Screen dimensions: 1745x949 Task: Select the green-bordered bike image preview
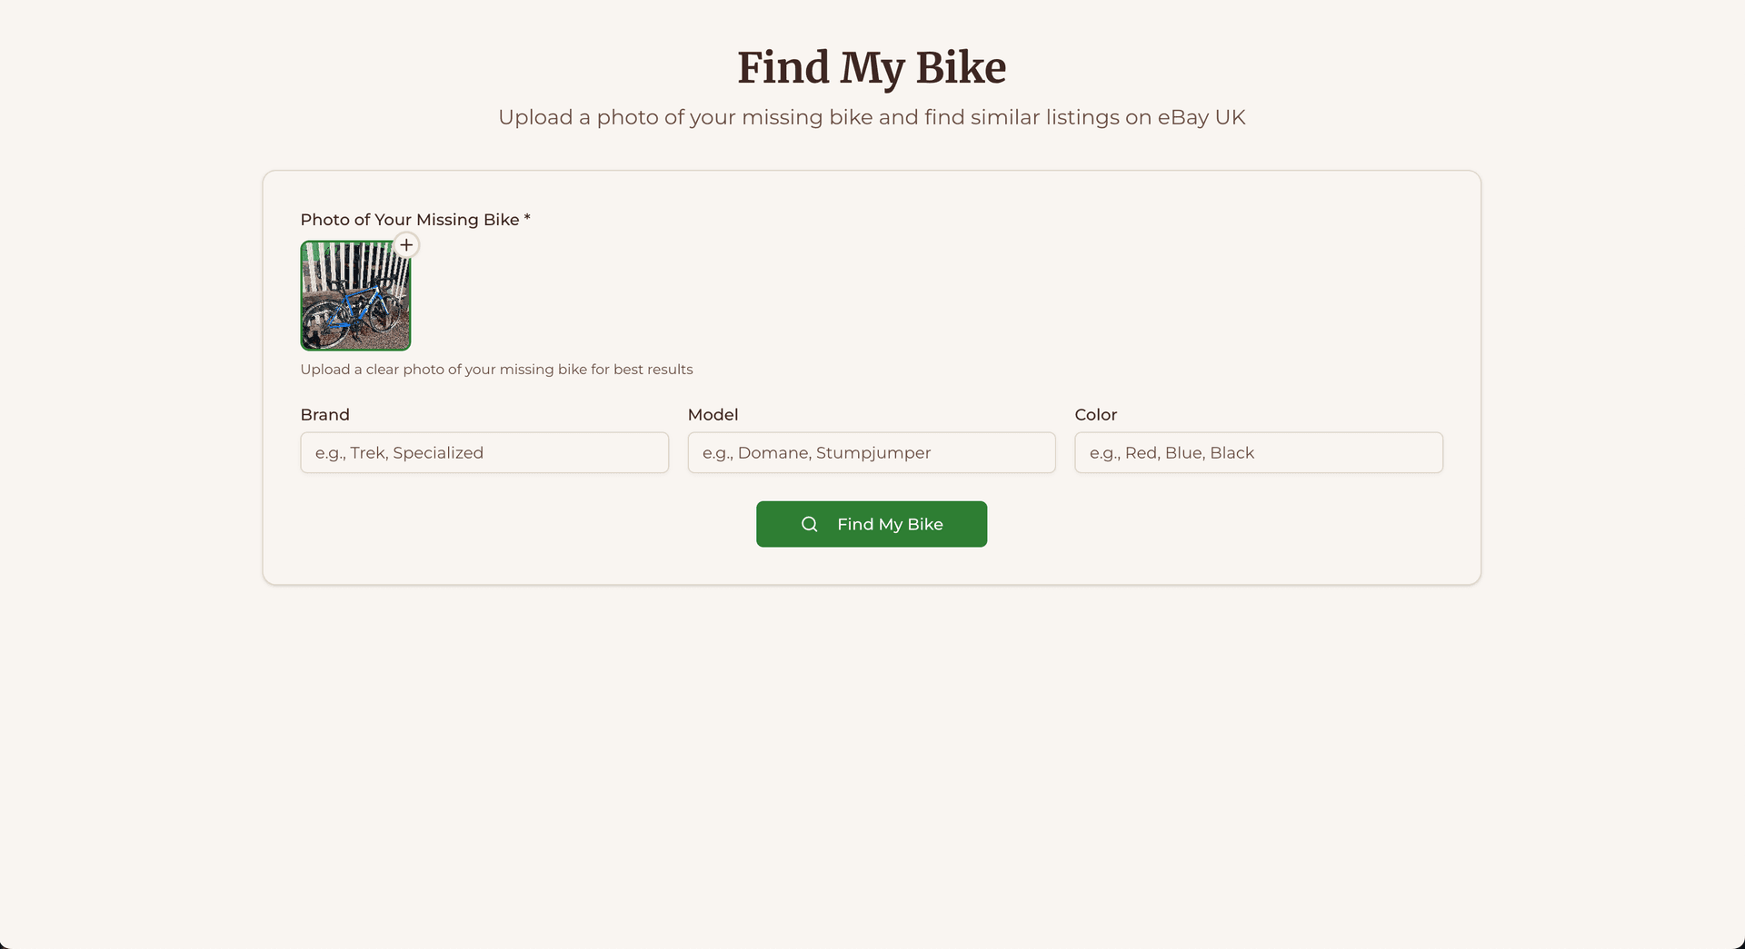pyautogui.click(x=355, y=295)
